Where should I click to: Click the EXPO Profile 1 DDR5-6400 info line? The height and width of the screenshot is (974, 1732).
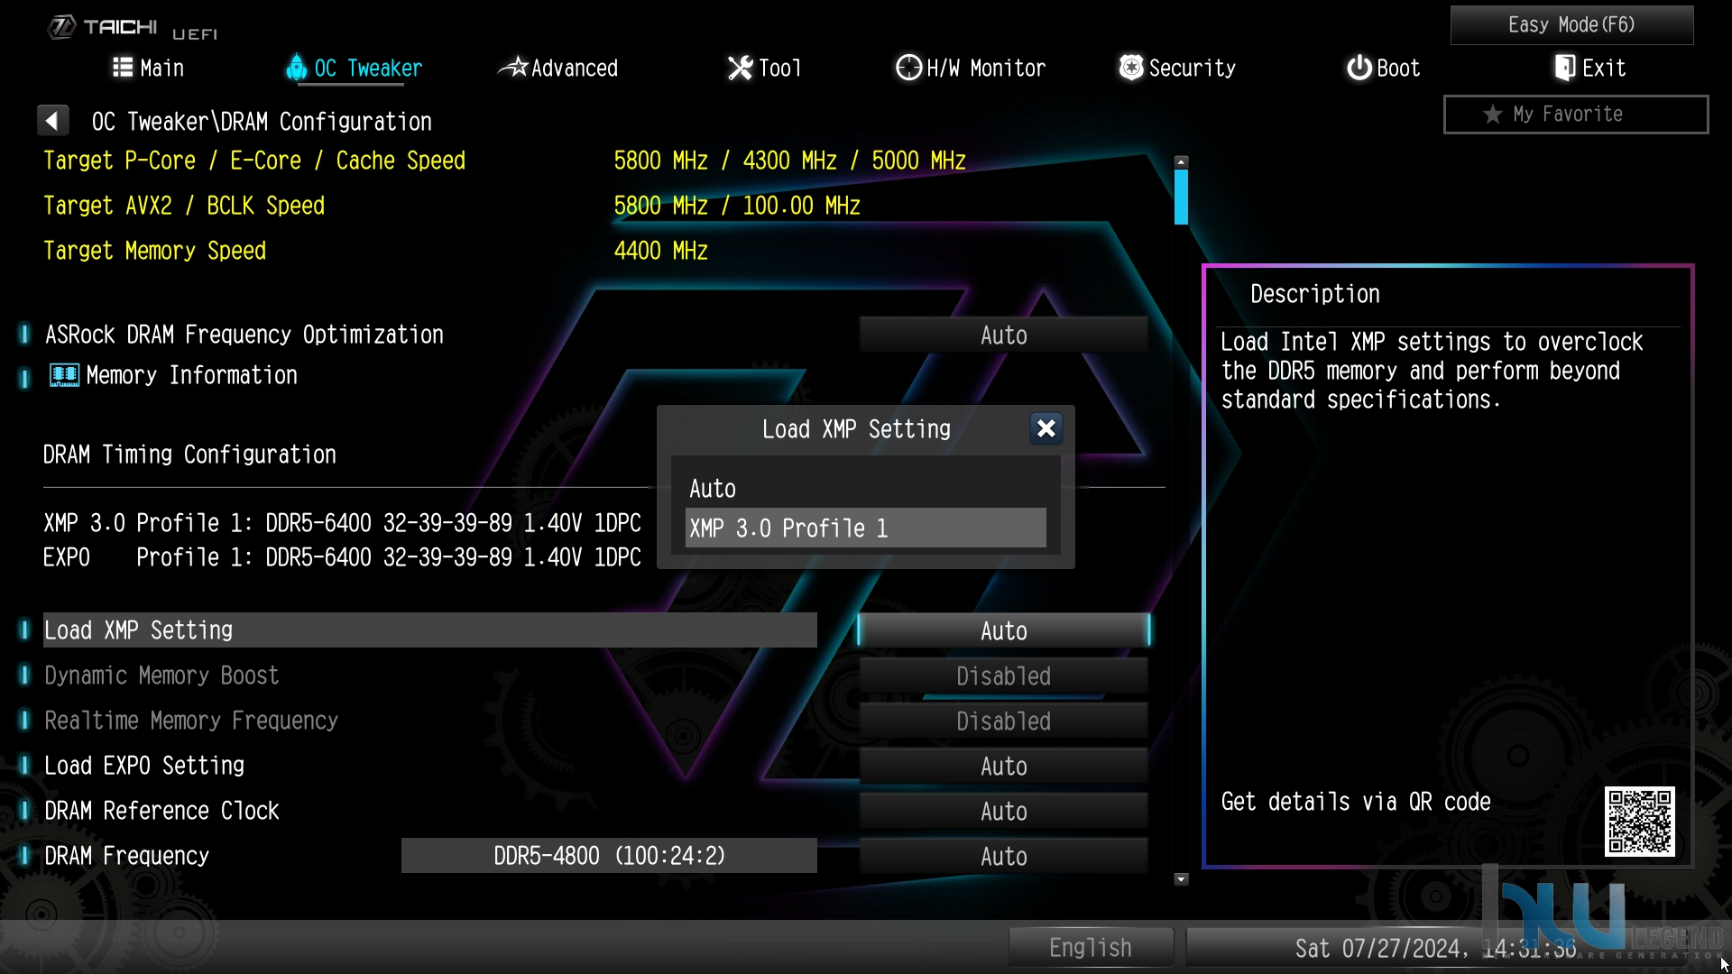(342, 557)
